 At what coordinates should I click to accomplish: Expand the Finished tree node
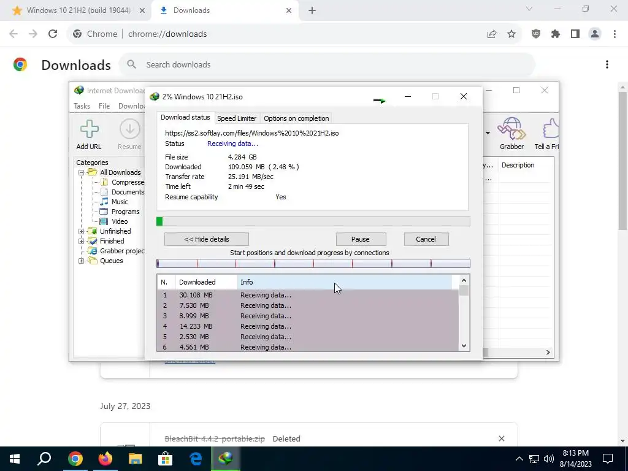pos(82,241)
